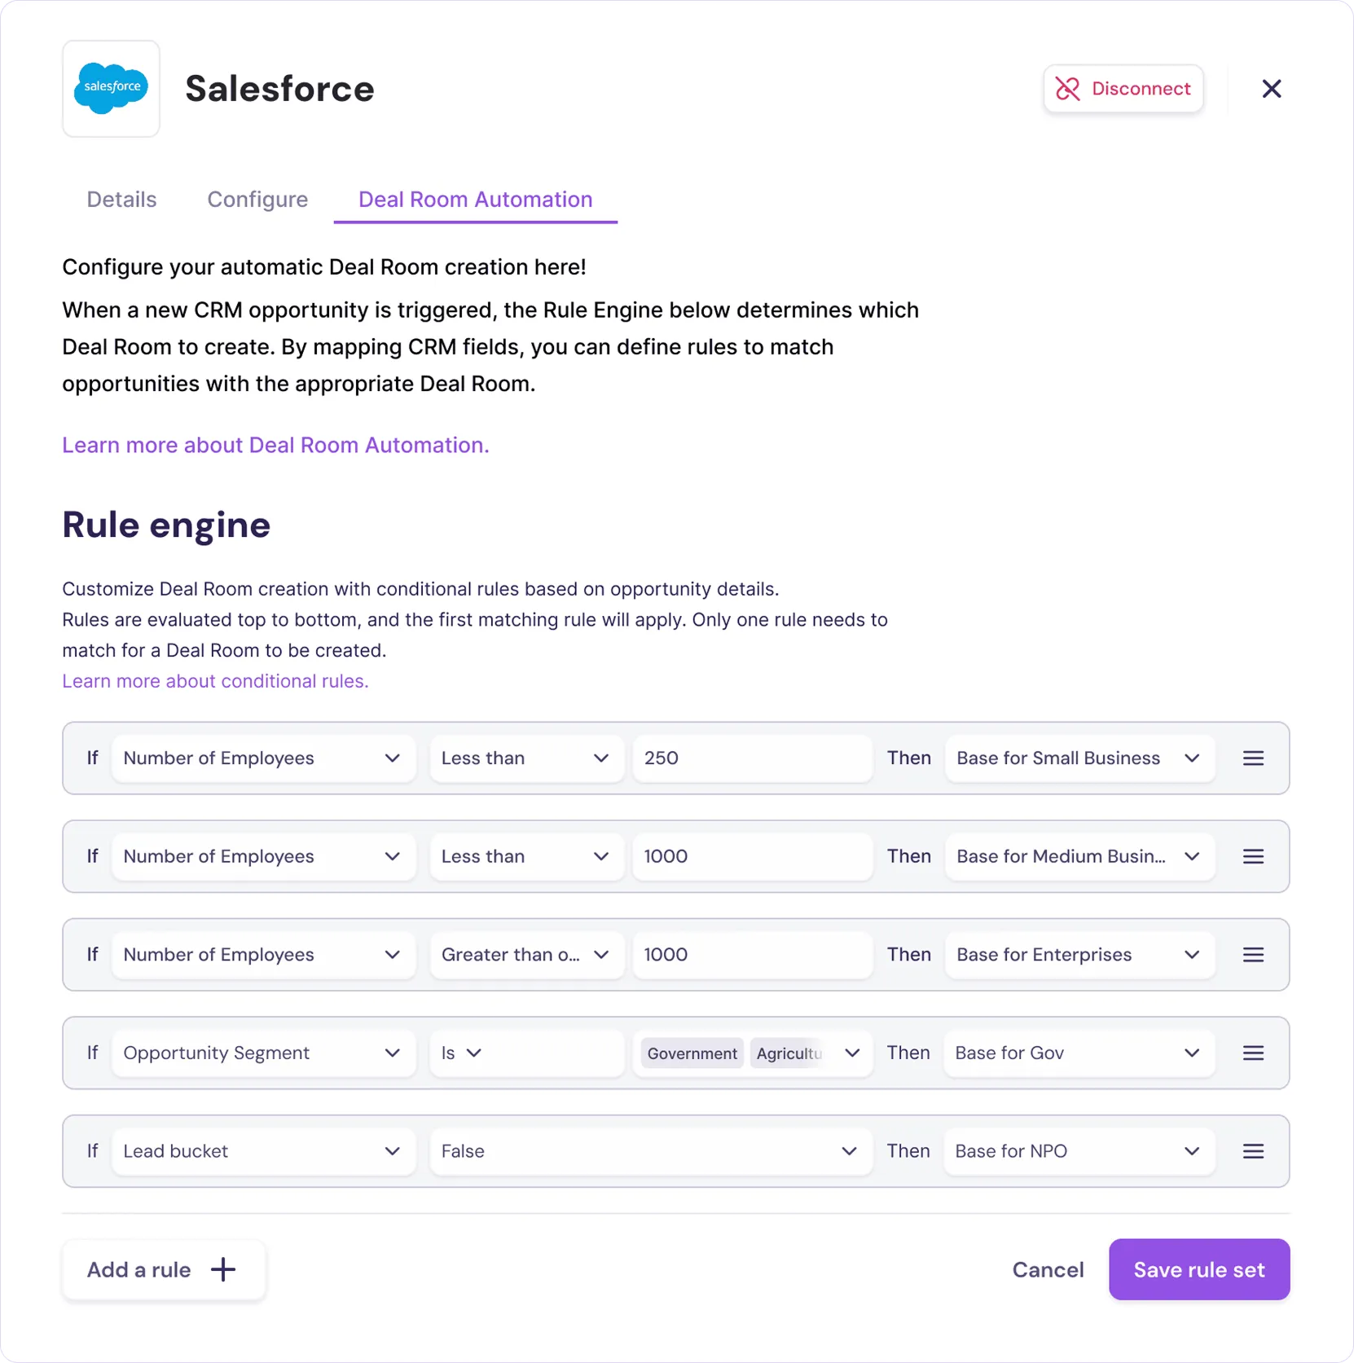Open Learn more about conditional rules link

pyautogui.click(x=215, y=681)
